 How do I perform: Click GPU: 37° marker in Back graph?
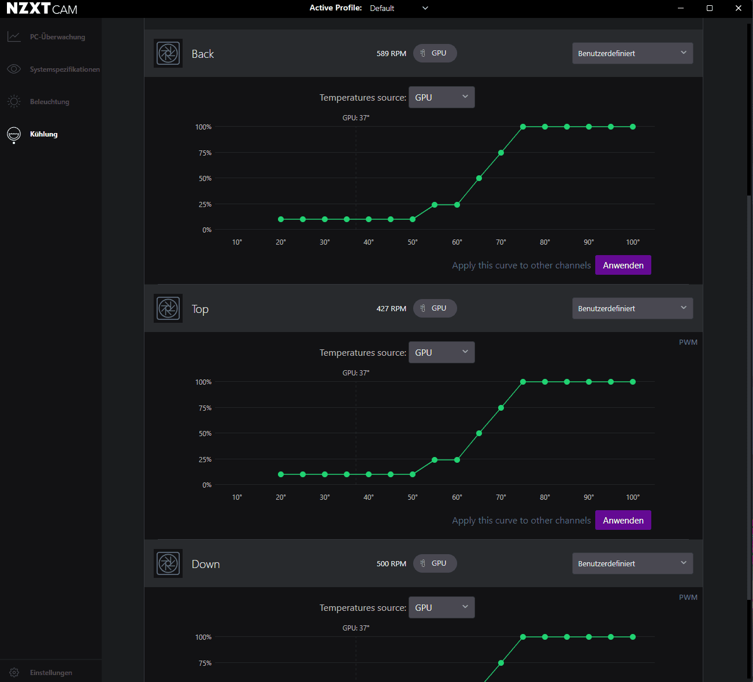(356, 117)
